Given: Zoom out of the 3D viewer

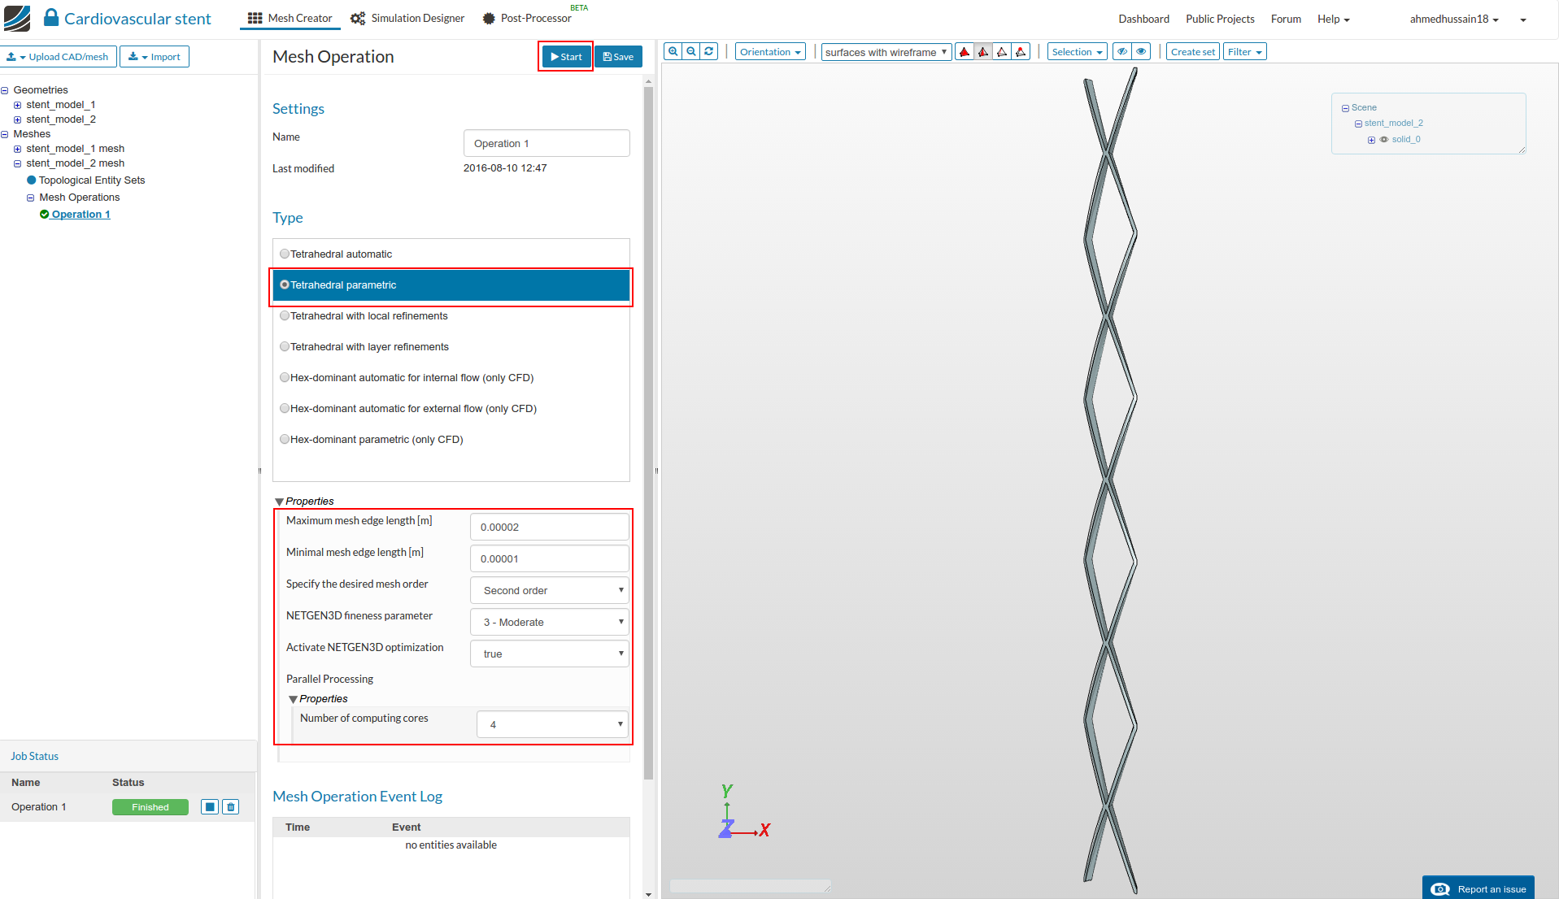Looking at the screenshot, I should [691, 52].
